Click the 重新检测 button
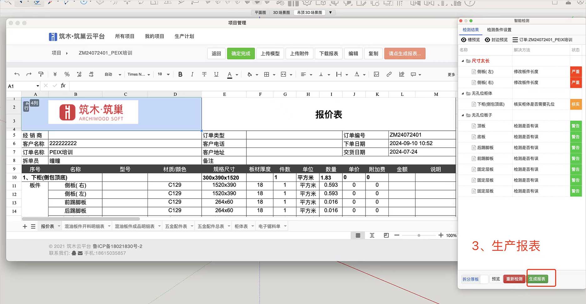The image size is (586, 304). 514,279
